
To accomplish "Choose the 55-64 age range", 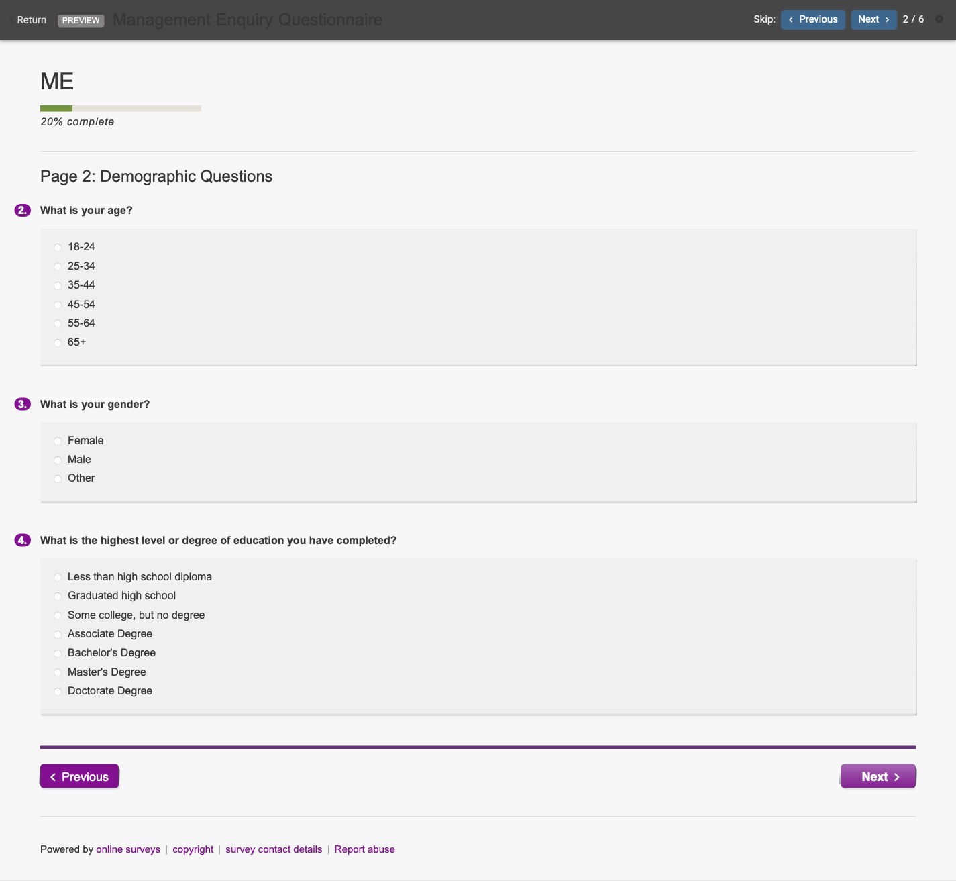I will click(58, 323).
